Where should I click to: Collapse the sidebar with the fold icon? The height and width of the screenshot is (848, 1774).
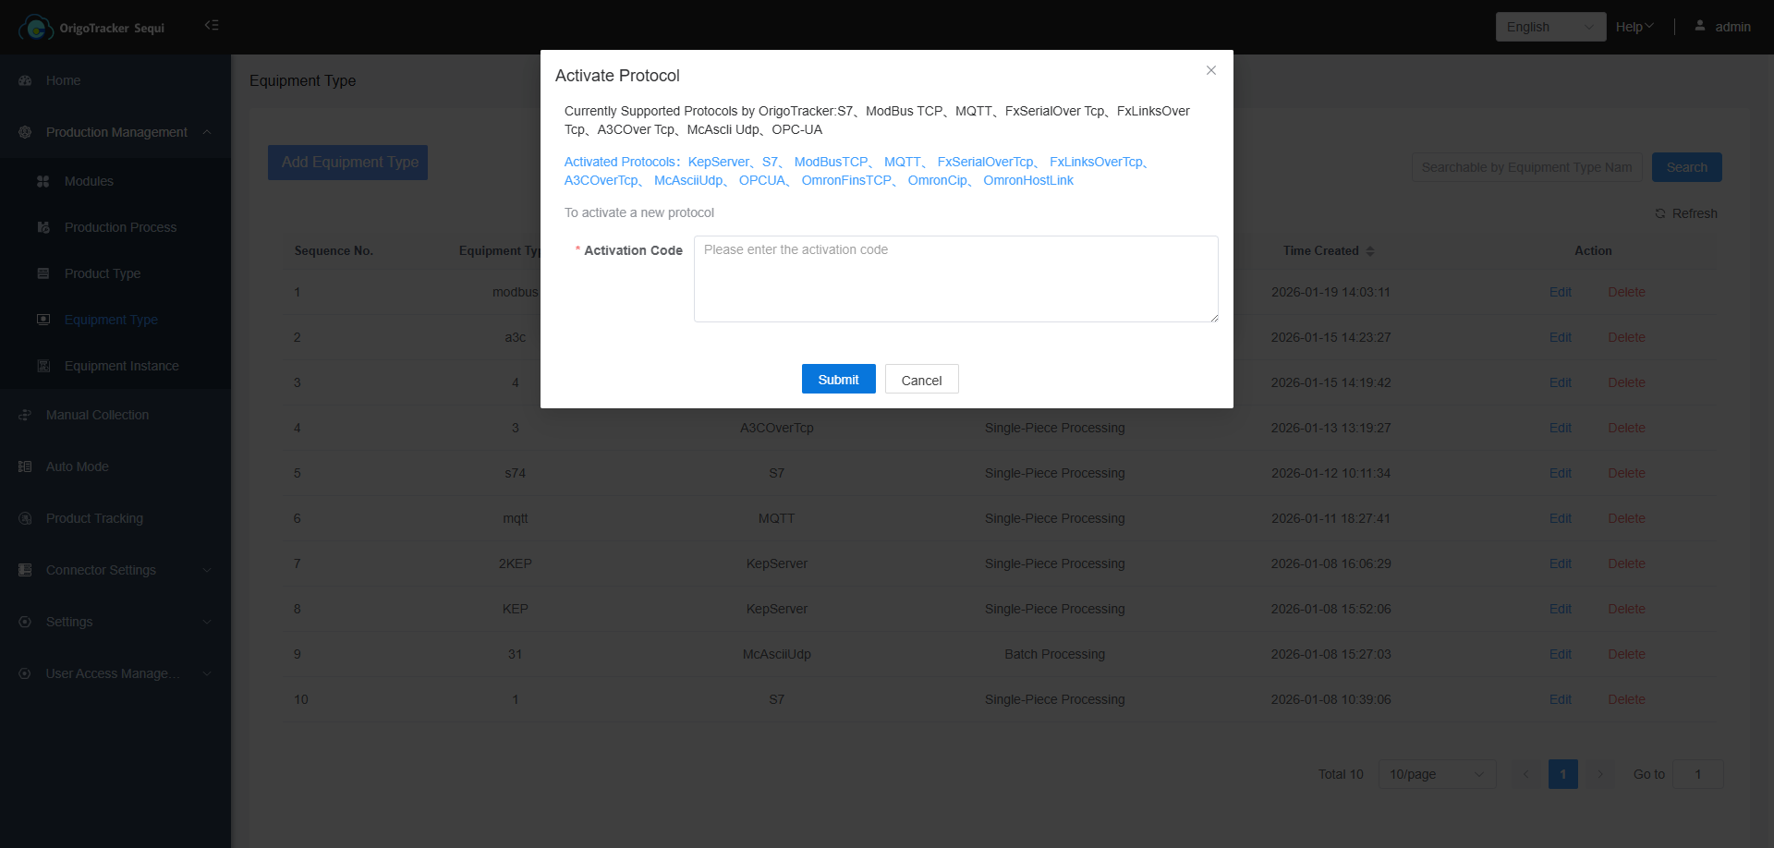click(x=212, y=25)
